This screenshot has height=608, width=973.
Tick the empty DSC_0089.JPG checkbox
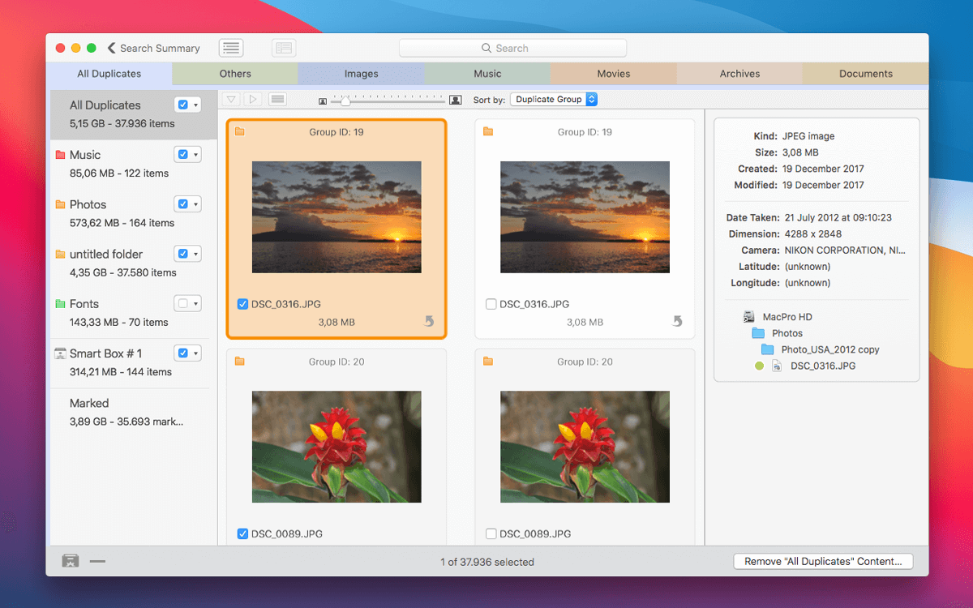(491, 533)
